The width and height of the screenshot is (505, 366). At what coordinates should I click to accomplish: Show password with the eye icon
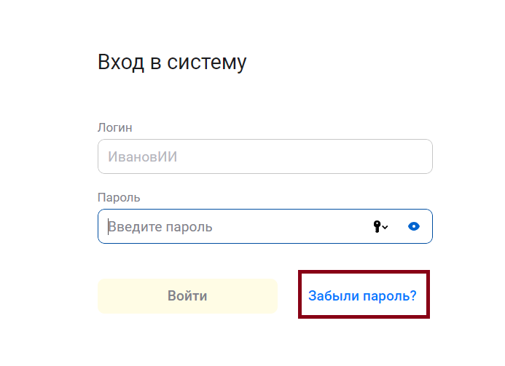(414, 226)
